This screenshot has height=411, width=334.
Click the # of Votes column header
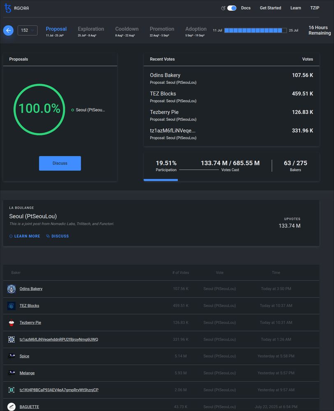[181, 272]
